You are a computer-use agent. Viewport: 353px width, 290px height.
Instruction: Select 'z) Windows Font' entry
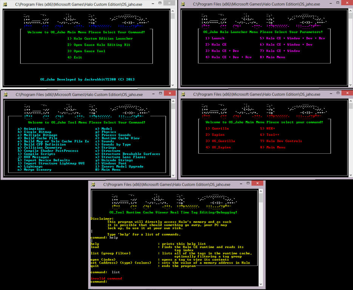tap(111, 164)
